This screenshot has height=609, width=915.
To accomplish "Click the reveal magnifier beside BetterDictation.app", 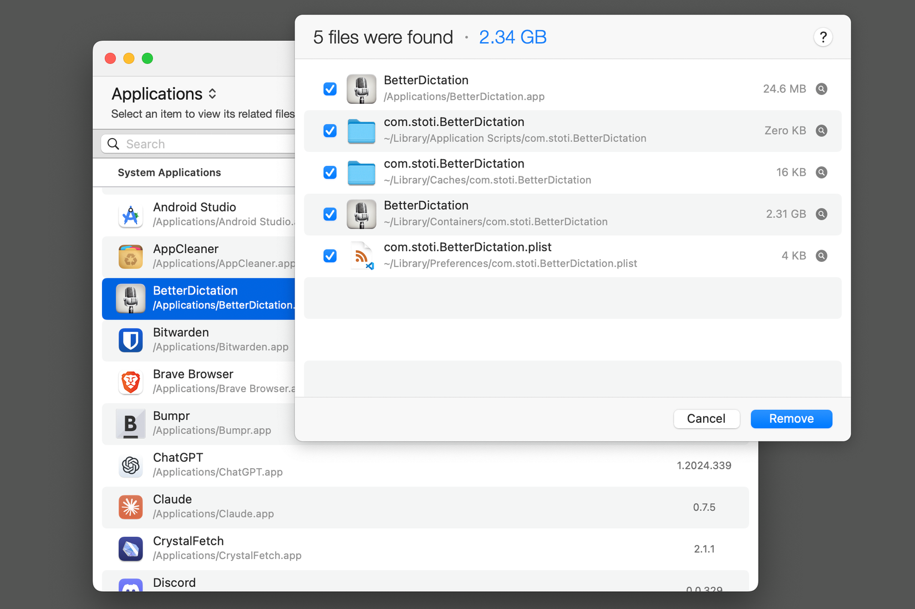I will pyautogui.click(x=821, y=89).
